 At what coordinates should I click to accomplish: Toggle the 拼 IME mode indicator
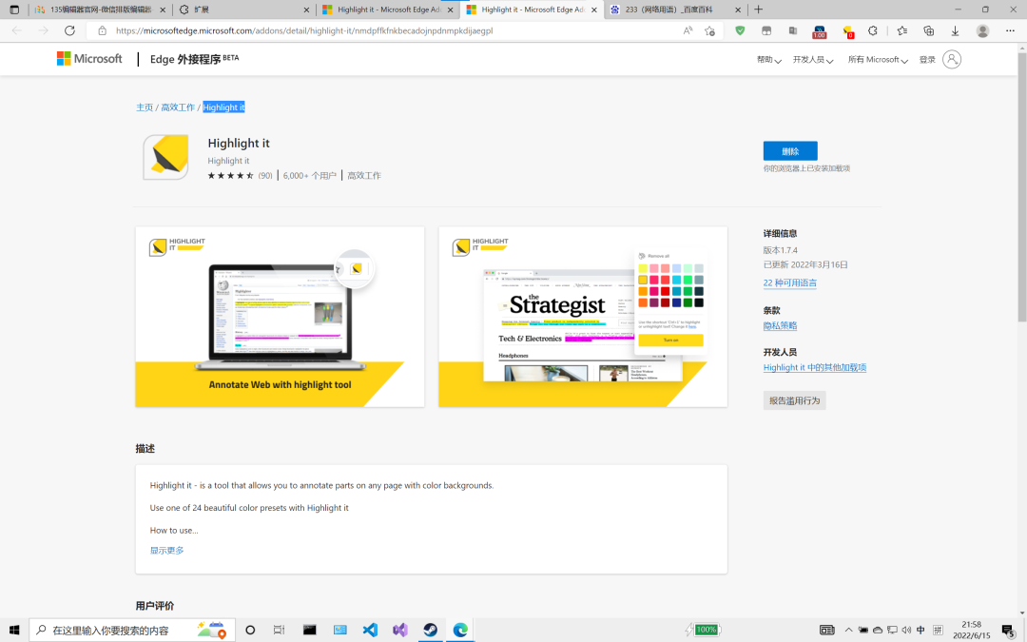pos(938,631)
